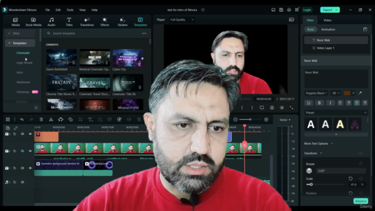Switch to the Animation sub-tab

point(328,29)
